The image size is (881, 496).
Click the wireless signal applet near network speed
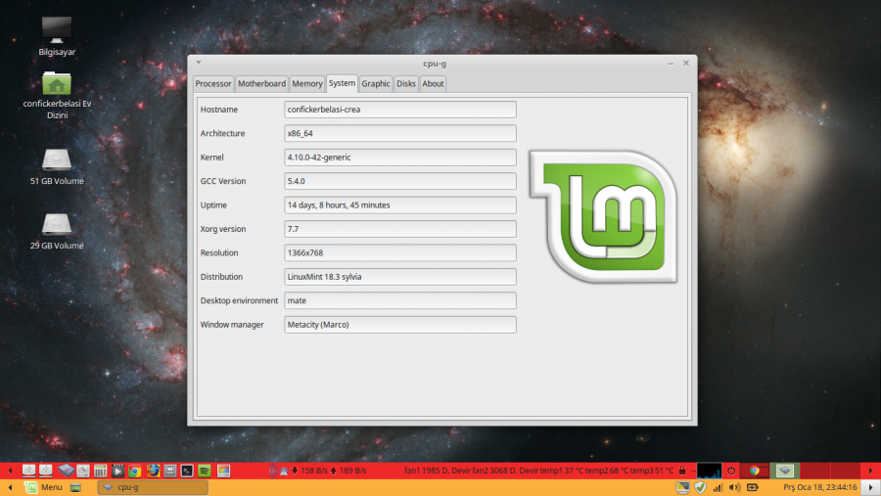279,471
